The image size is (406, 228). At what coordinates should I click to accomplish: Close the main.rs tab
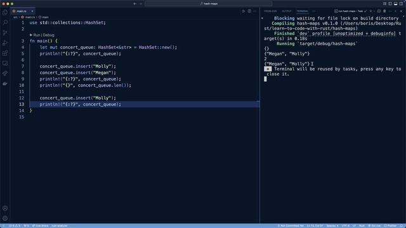[32, 11]
